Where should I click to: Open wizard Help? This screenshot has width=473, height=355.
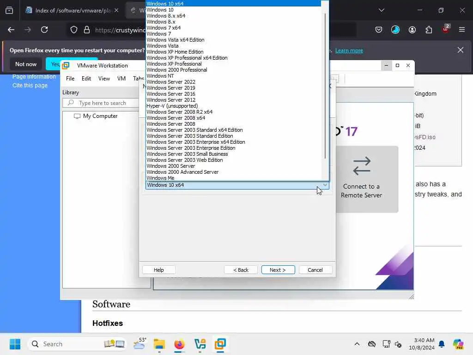tap(159, 270)
